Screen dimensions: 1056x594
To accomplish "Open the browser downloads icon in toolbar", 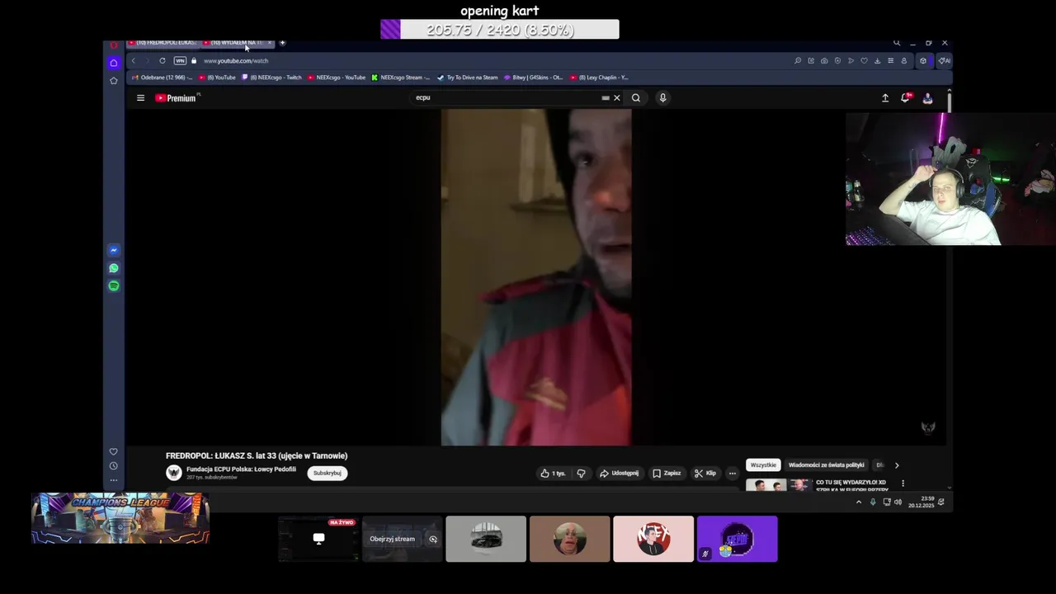I will pos(877,60).
